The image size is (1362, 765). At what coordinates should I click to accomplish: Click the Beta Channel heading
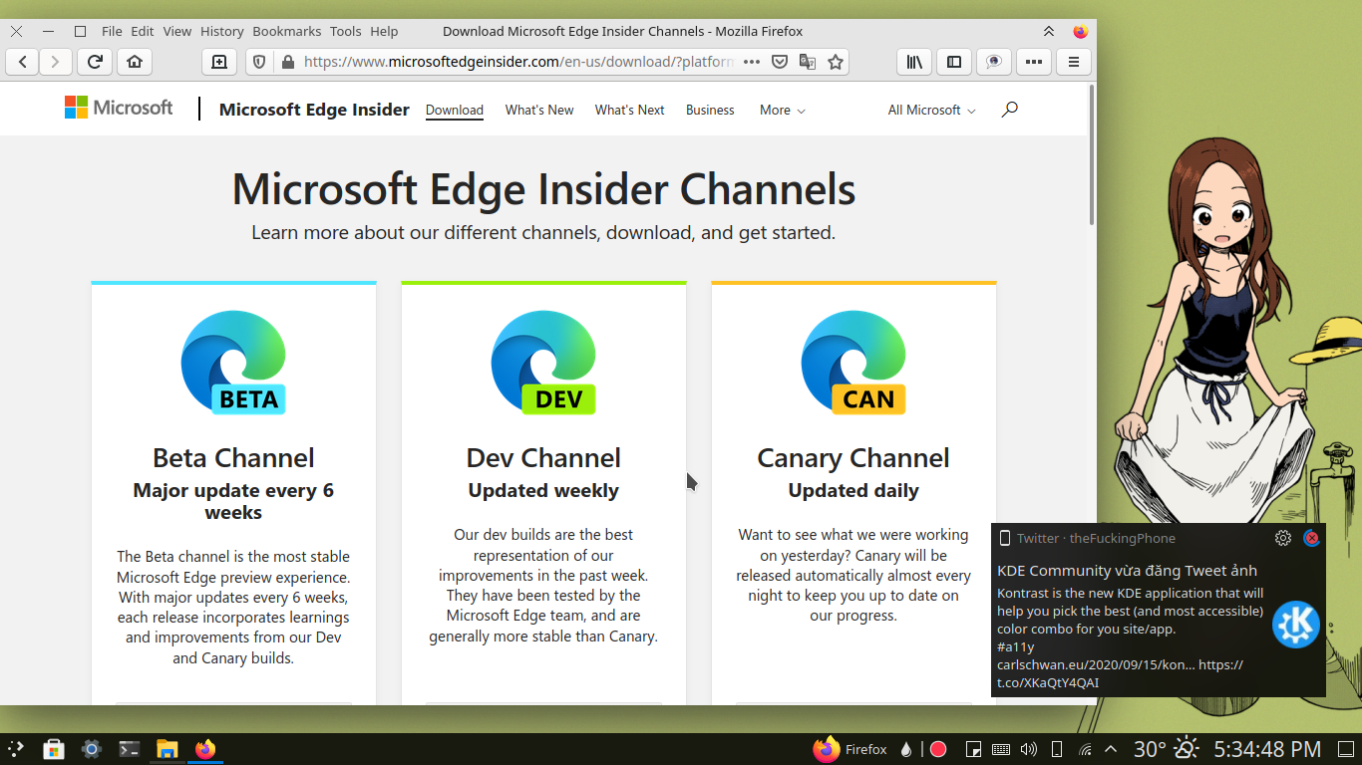point(233,458)
